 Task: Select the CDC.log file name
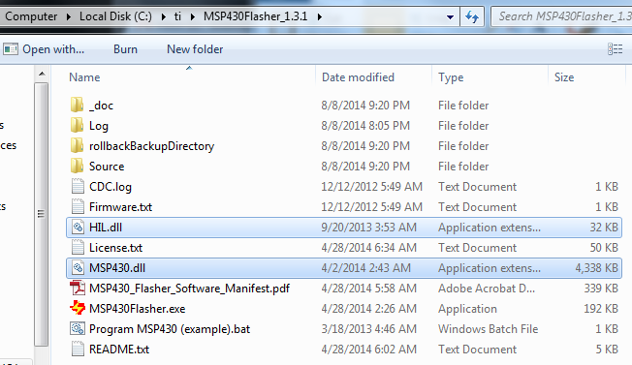coord(111,187)
